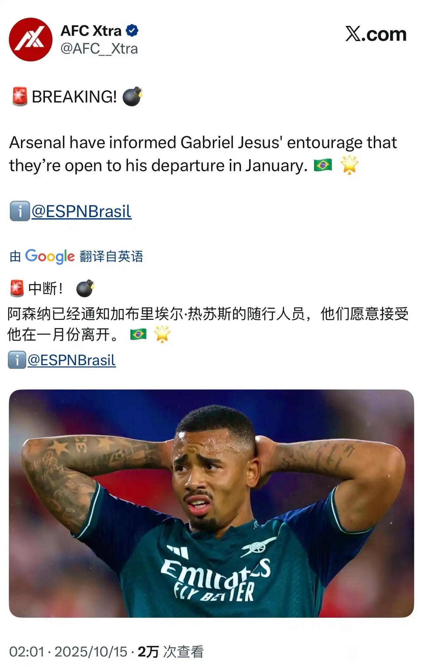Click the bomb emoji after BREAKING!
This screenshot has height=666, width=423.
[x=133, y=96]
